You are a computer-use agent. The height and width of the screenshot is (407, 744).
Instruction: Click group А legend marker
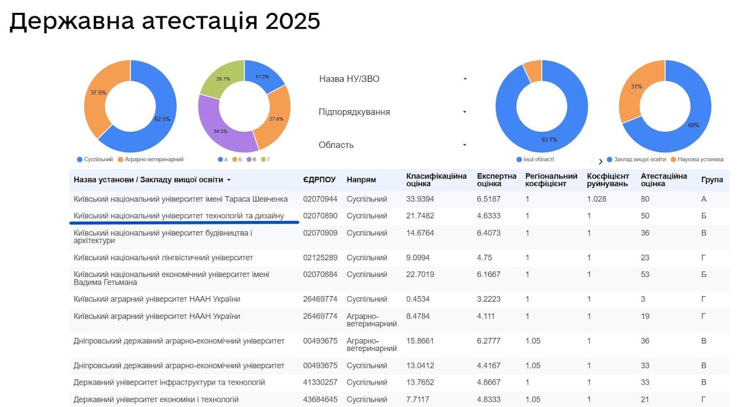point(220,160)
